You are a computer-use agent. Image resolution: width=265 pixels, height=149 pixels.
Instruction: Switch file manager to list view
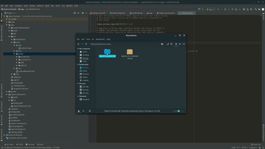pyautogui.click(x=180, y=44)
